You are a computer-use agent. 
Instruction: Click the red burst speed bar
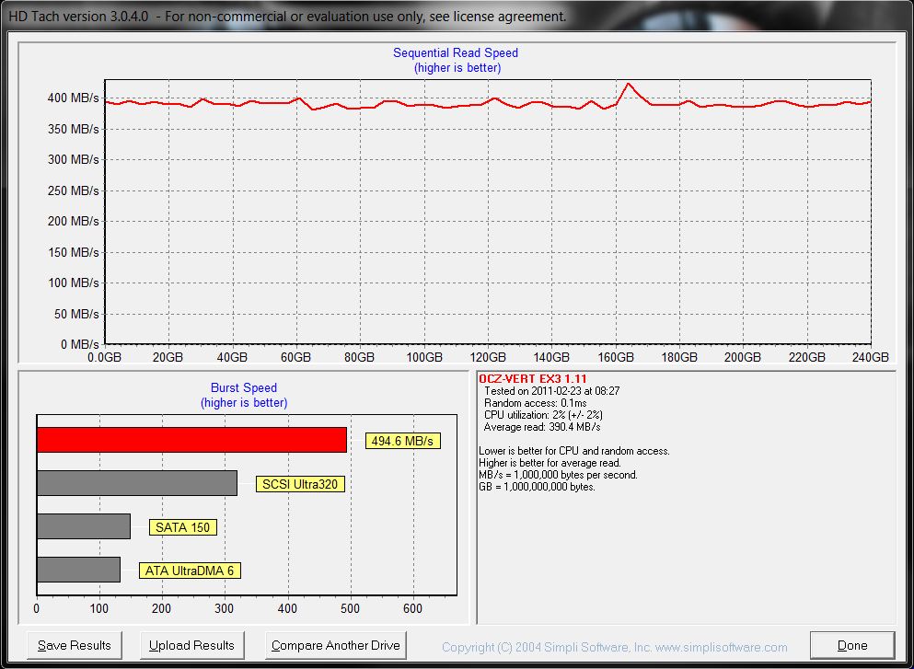click(x=191, y=440)
